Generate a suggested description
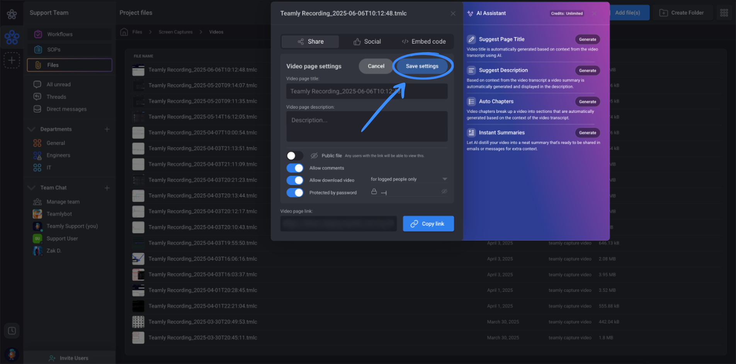The width and height of the screenshot is (736, 364). [587, 70]
